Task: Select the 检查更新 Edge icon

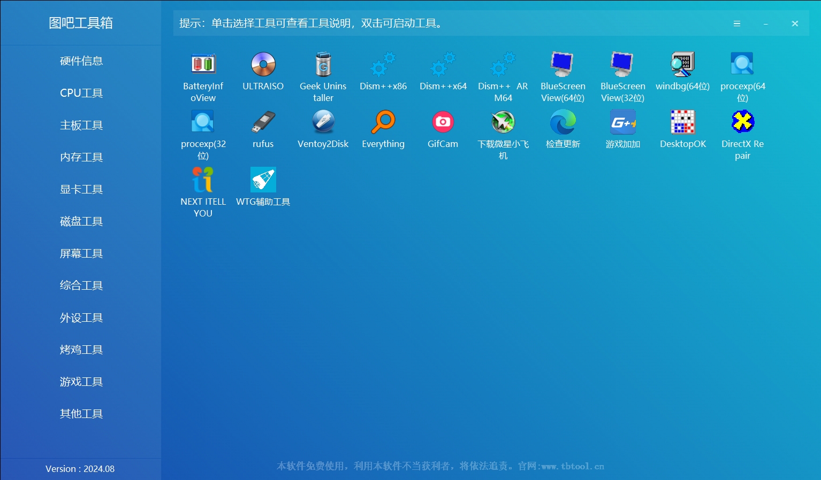Action: (563, 122)
